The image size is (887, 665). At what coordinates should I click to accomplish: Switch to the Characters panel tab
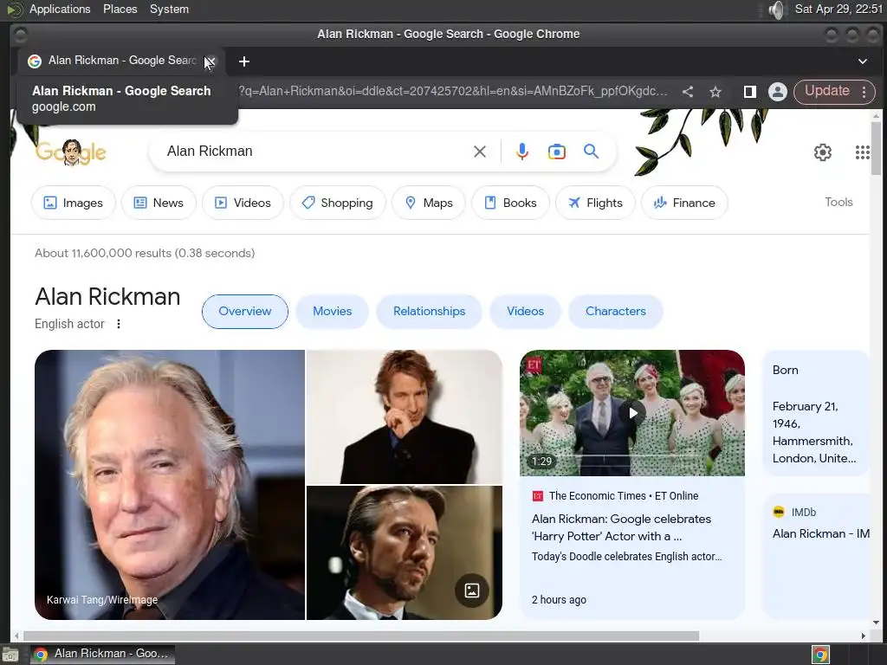(616, 311)
